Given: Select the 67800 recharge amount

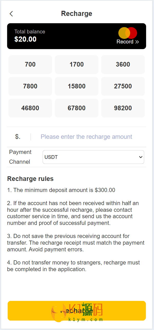Looking at the screenshot, I should tap(77, 108).
